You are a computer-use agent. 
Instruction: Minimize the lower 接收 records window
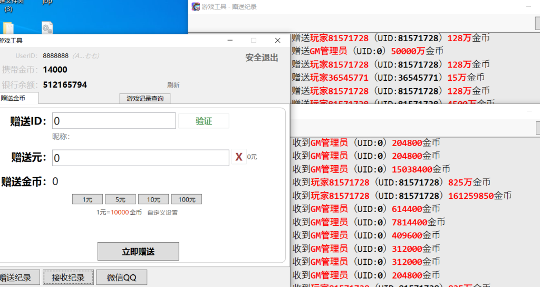(529, 111)
